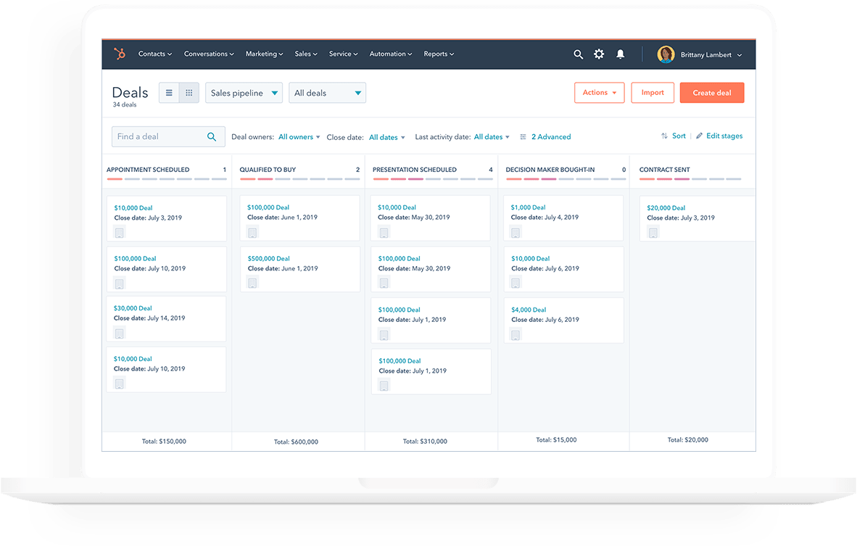Click the task icon on the $30,000 Deal card
The image size is (857, 546).
119,333
